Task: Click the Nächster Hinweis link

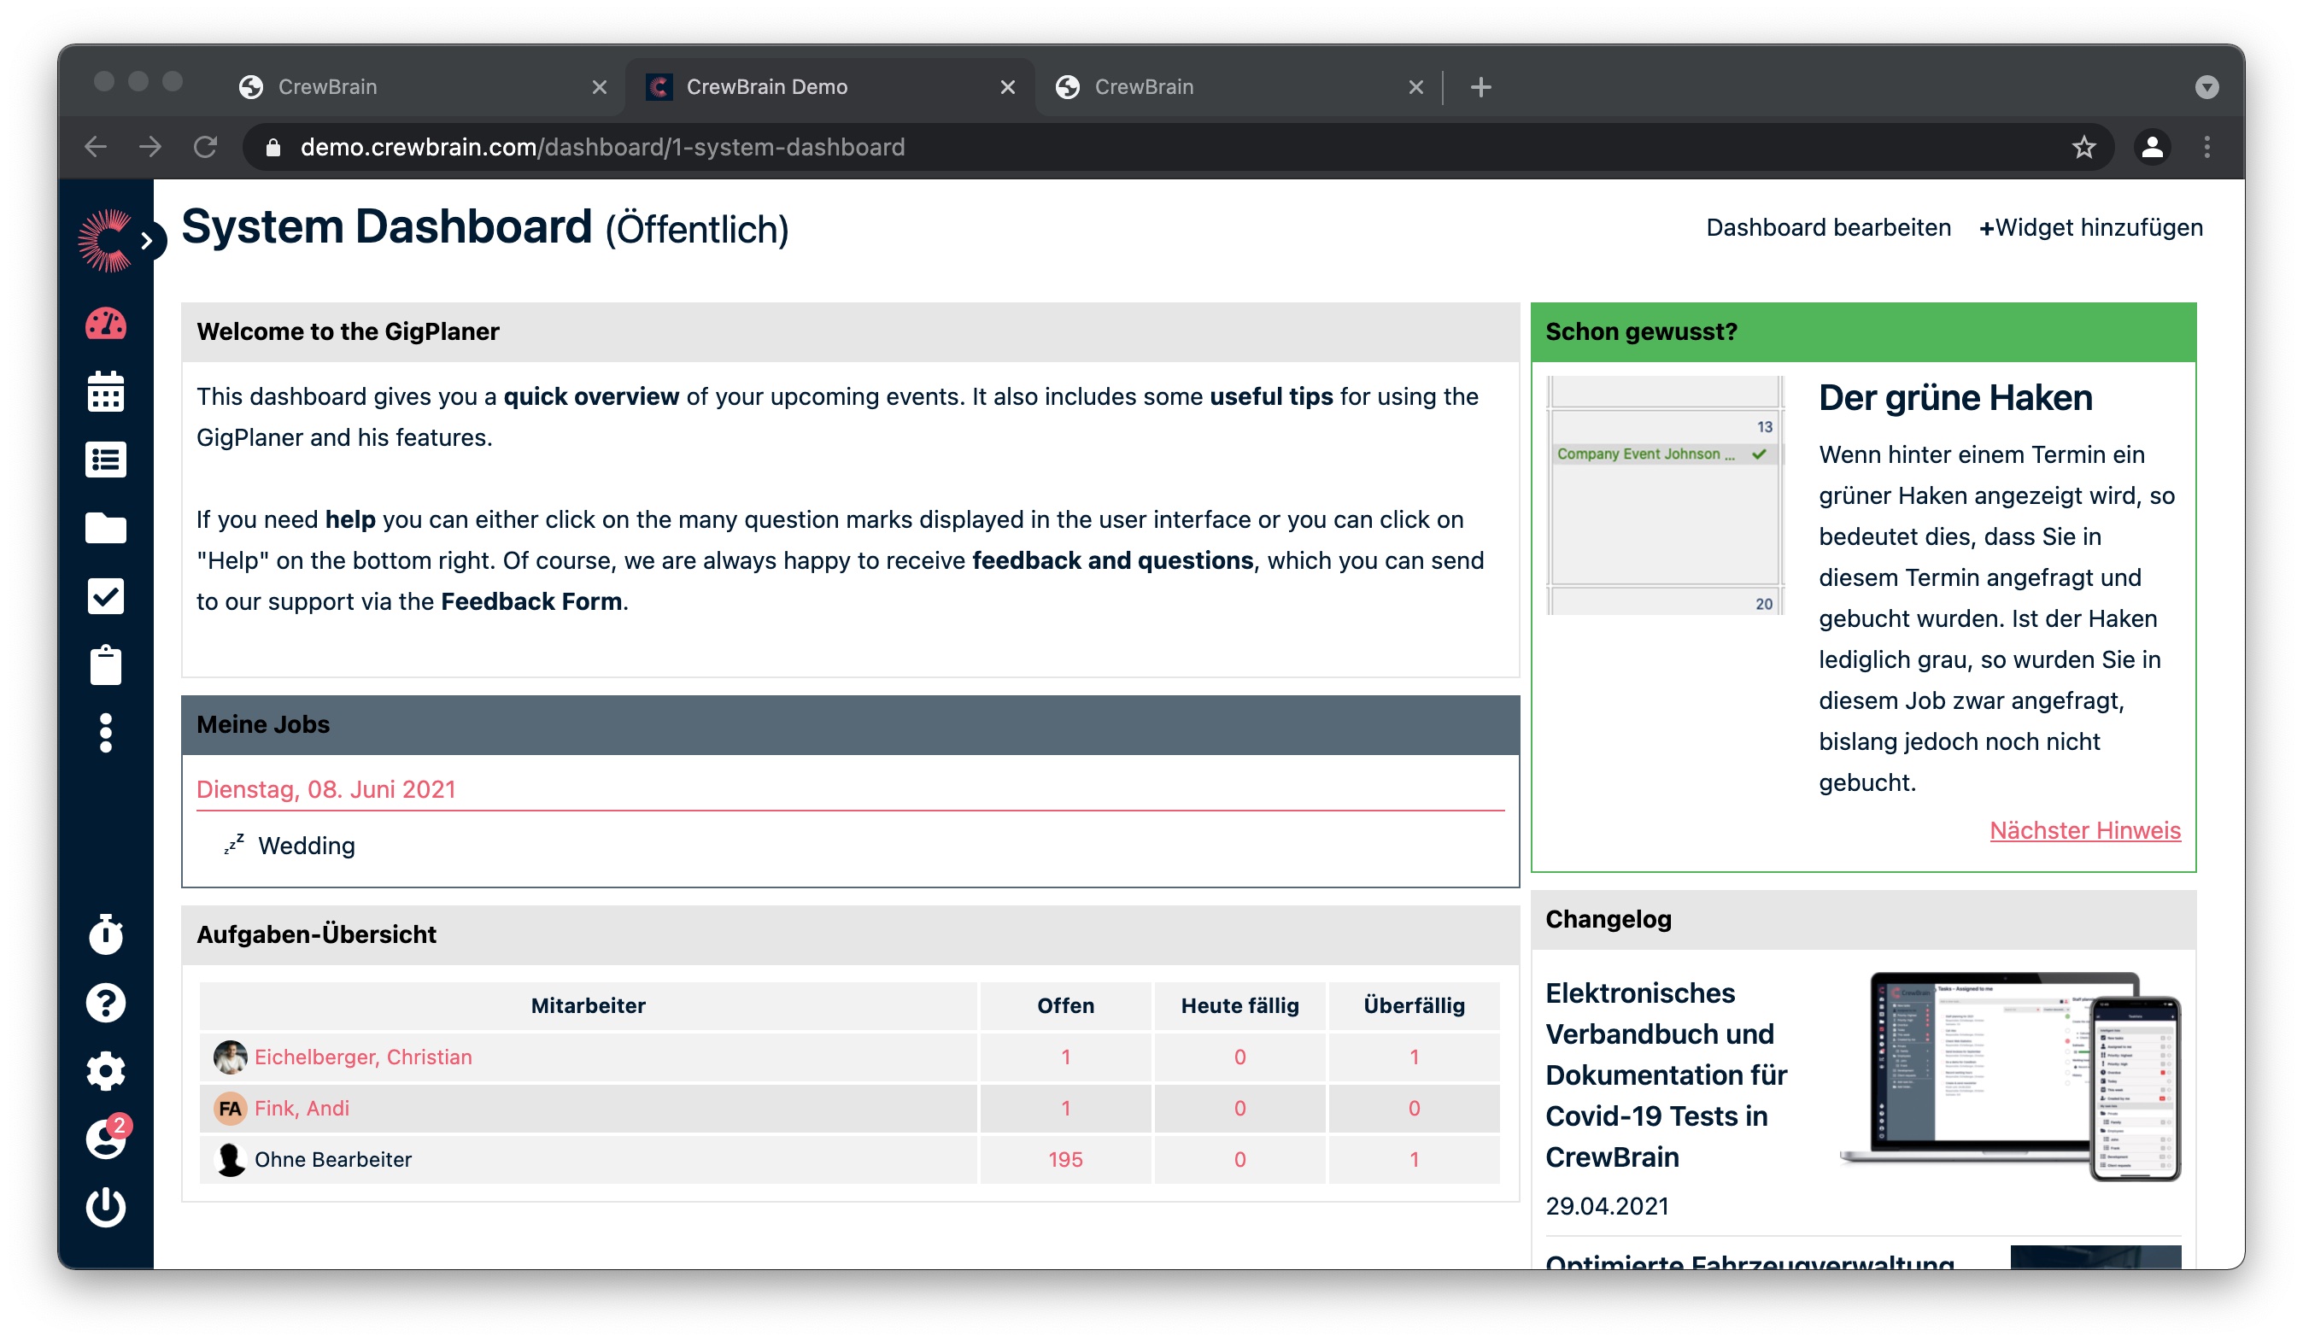Action: [x=2084, y=830]
